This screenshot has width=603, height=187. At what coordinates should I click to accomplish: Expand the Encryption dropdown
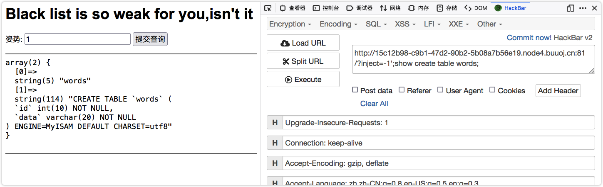(x=290, y=24)
